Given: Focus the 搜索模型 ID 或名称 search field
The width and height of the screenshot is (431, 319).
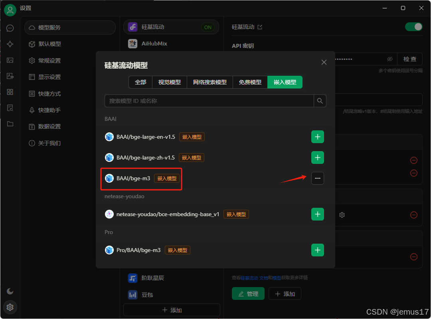Looking at the screenshot, I should [x=209, y=101].
